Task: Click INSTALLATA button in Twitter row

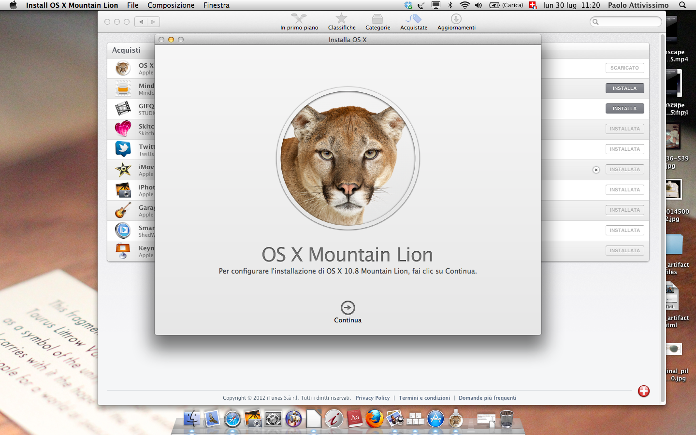Action: tap(624, 149)
